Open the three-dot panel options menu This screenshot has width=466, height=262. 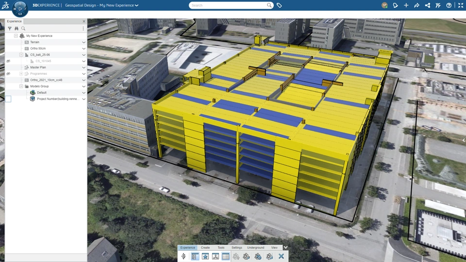(83, 29)
